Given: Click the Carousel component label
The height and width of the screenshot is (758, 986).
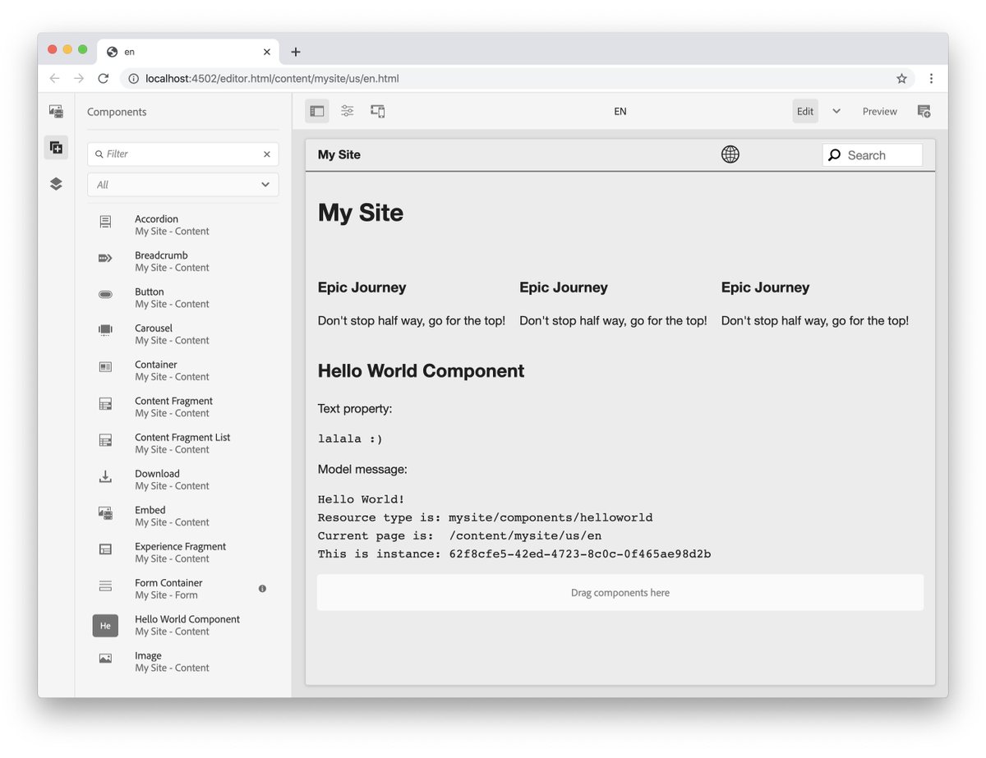Looking at the screenshot, I should (x=154, y=328).
